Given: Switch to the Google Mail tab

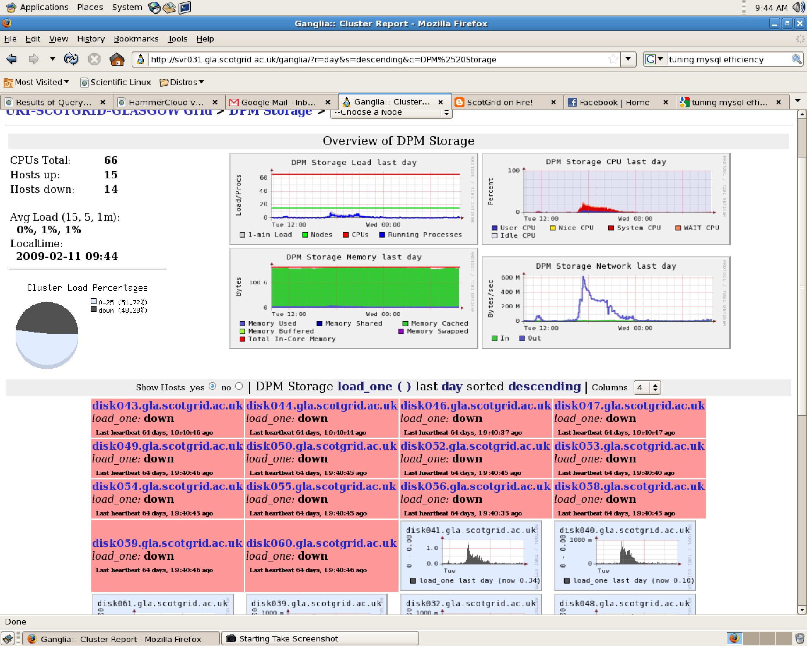Looking at the screenshot, I should (280, 102).
